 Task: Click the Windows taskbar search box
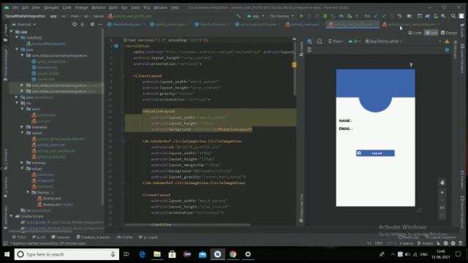[x=67, y=254]
